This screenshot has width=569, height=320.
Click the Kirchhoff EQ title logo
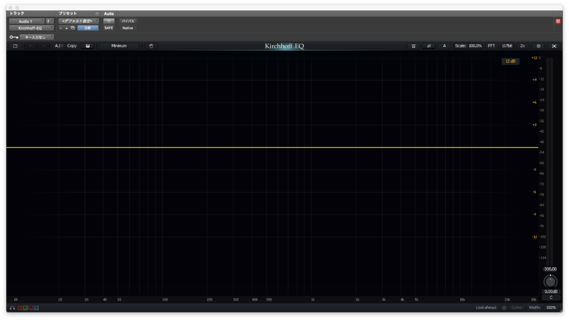(284, 46)
